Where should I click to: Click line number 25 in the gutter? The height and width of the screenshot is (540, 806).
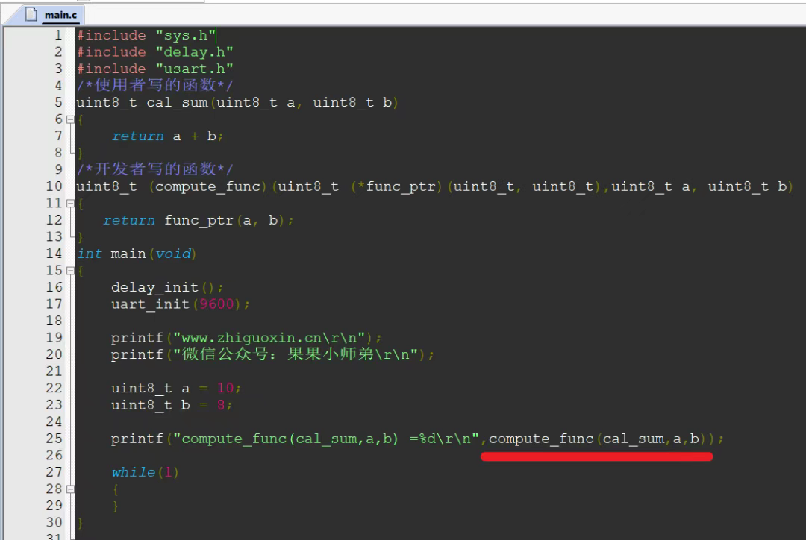click(54, 439)
